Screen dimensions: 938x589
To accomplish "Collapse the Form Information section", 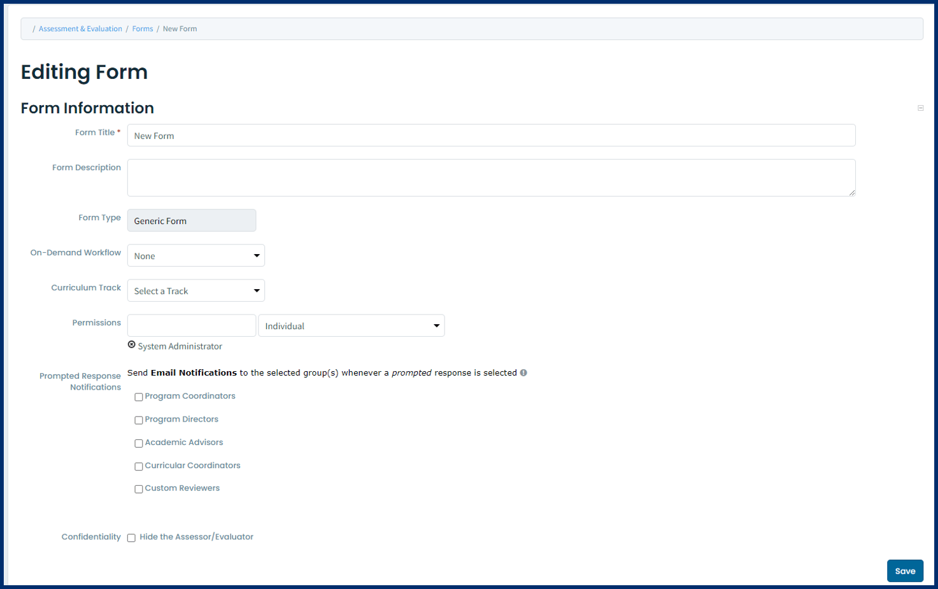I will [x=920, y=108].
